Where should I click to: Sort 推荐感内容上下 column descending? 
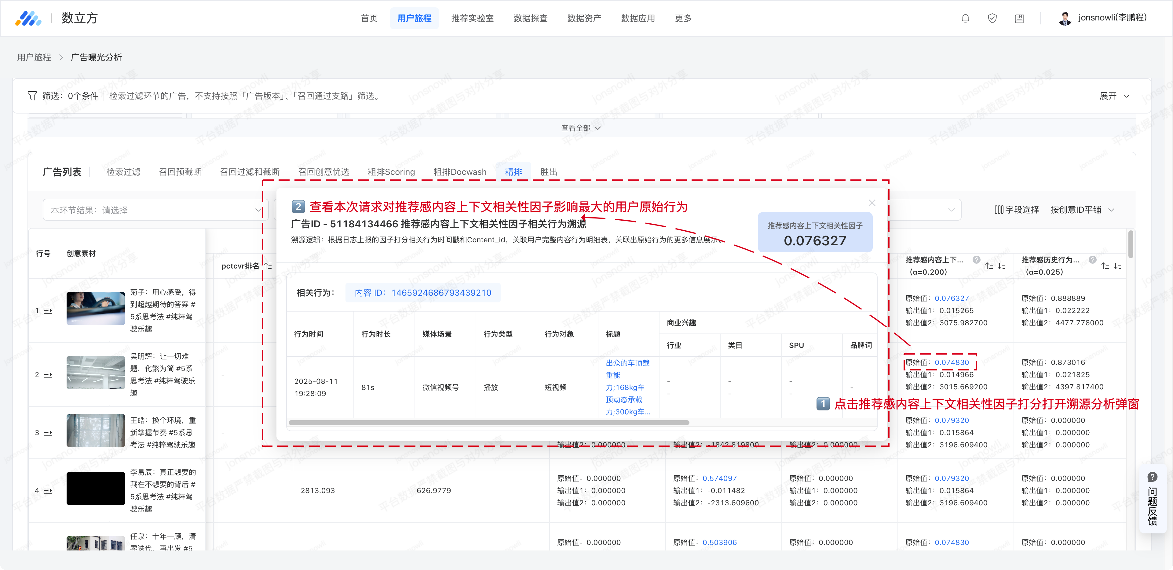pyautogui.click(x=1001, y=266)
